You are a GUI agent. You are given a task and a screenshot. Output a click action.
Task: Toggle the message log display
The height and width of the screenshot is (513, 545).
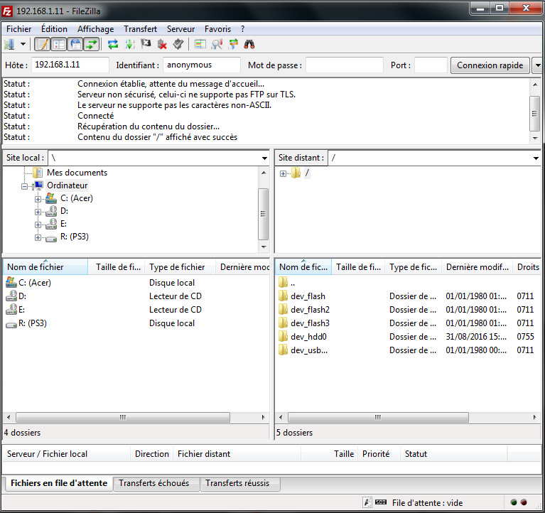[43, 44]
